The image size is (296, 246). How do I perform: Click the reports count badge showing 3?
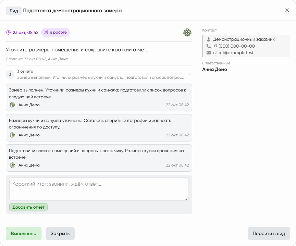pos(10,74)
